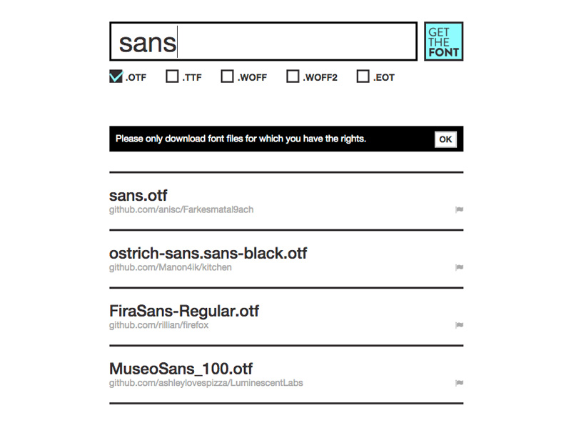Visit the github.com/anisc/Farkesmatal9ach repository link

tap(180, 209)
